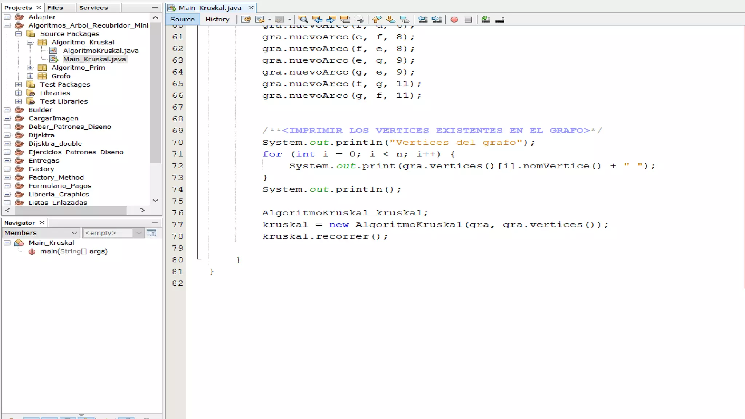Toggle Highlight Search icon in editor toolbar

pyautogui.click(x=345, y=20)
